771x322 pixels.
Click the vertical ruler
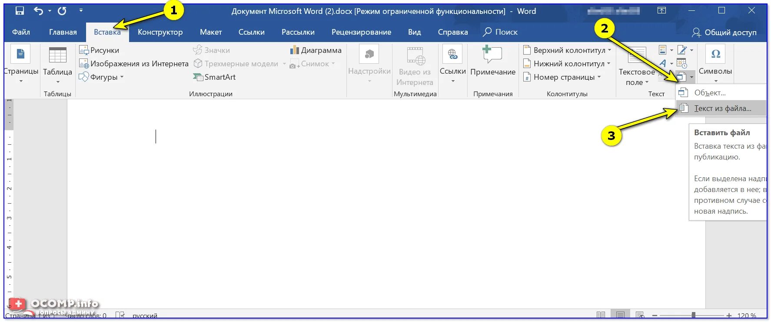click(9, 204)
